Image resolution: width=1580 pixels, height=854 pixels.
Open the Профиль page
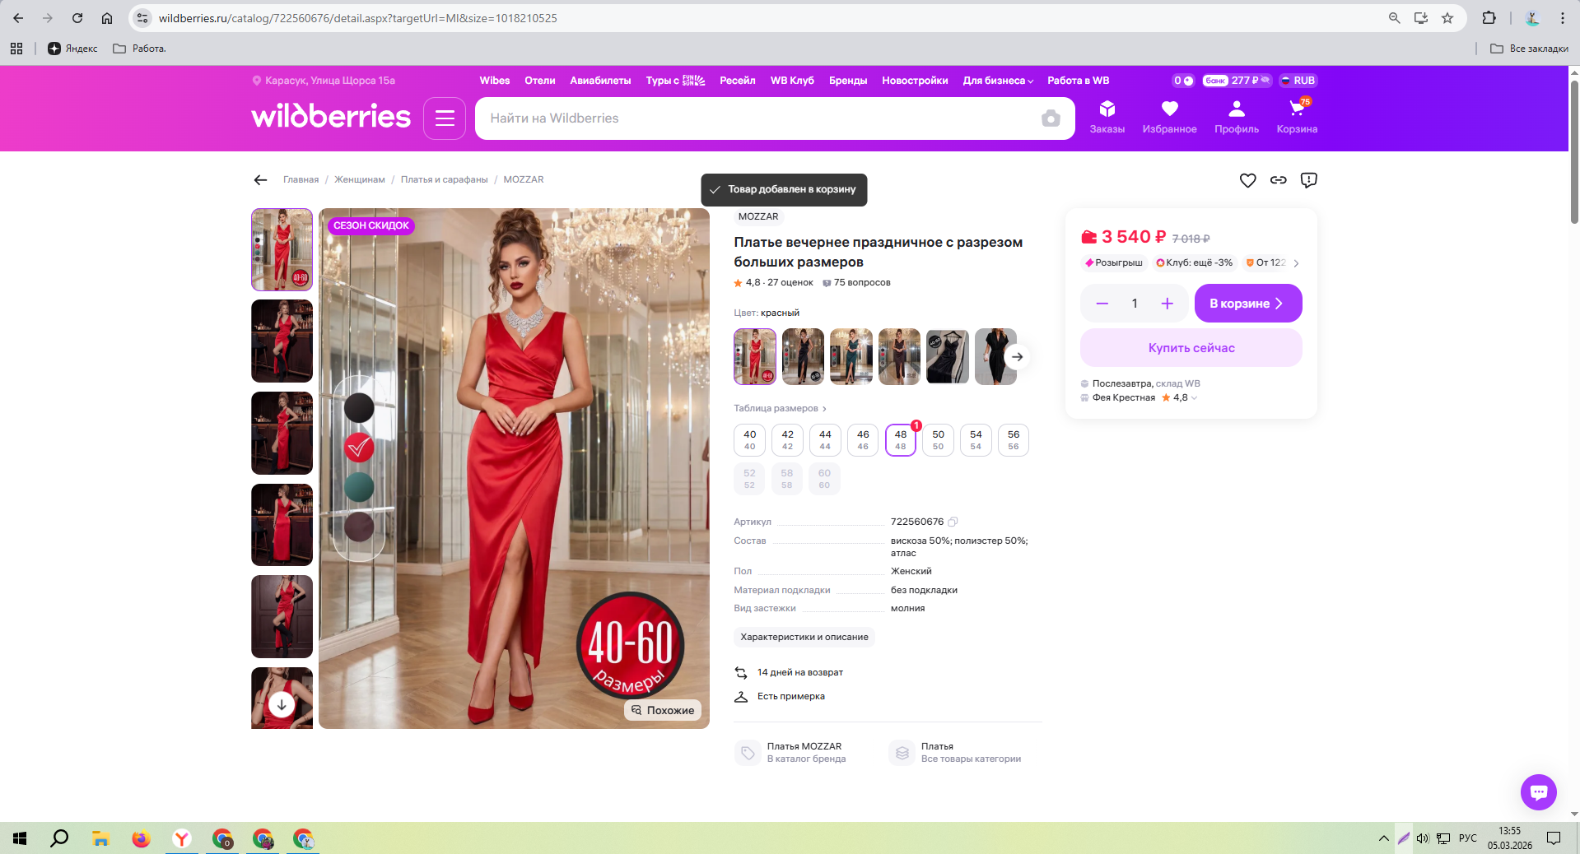[x=1236, y=117]
